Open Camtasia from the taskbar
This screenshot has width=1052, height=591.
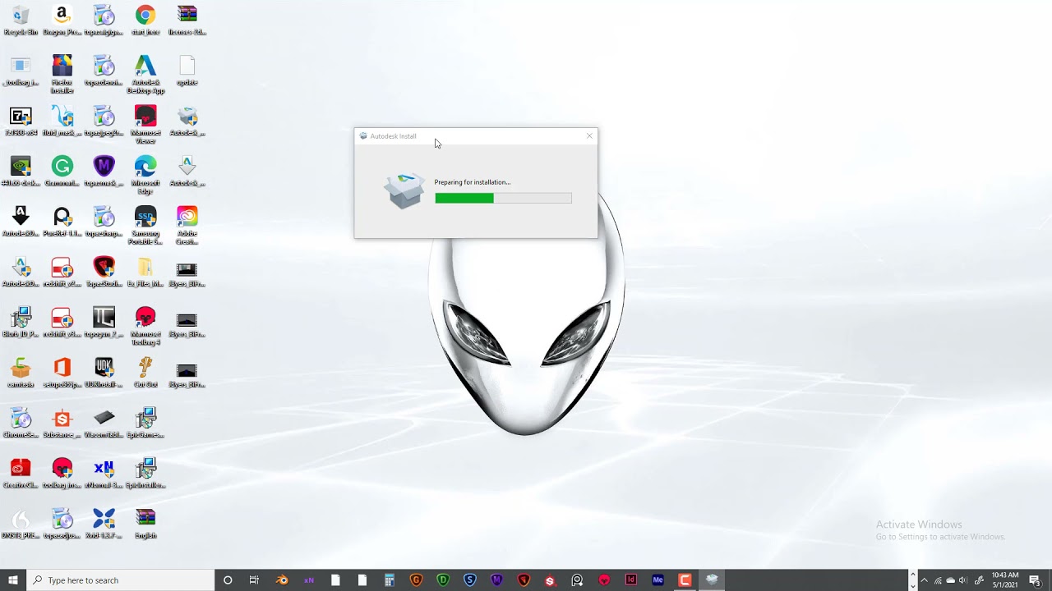pyautogui.click(x=685, y=580)
